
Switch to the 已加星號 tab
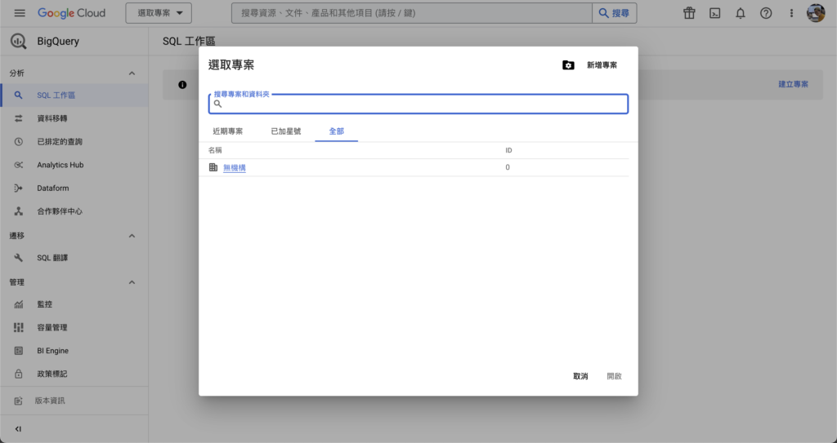[285, 131]
